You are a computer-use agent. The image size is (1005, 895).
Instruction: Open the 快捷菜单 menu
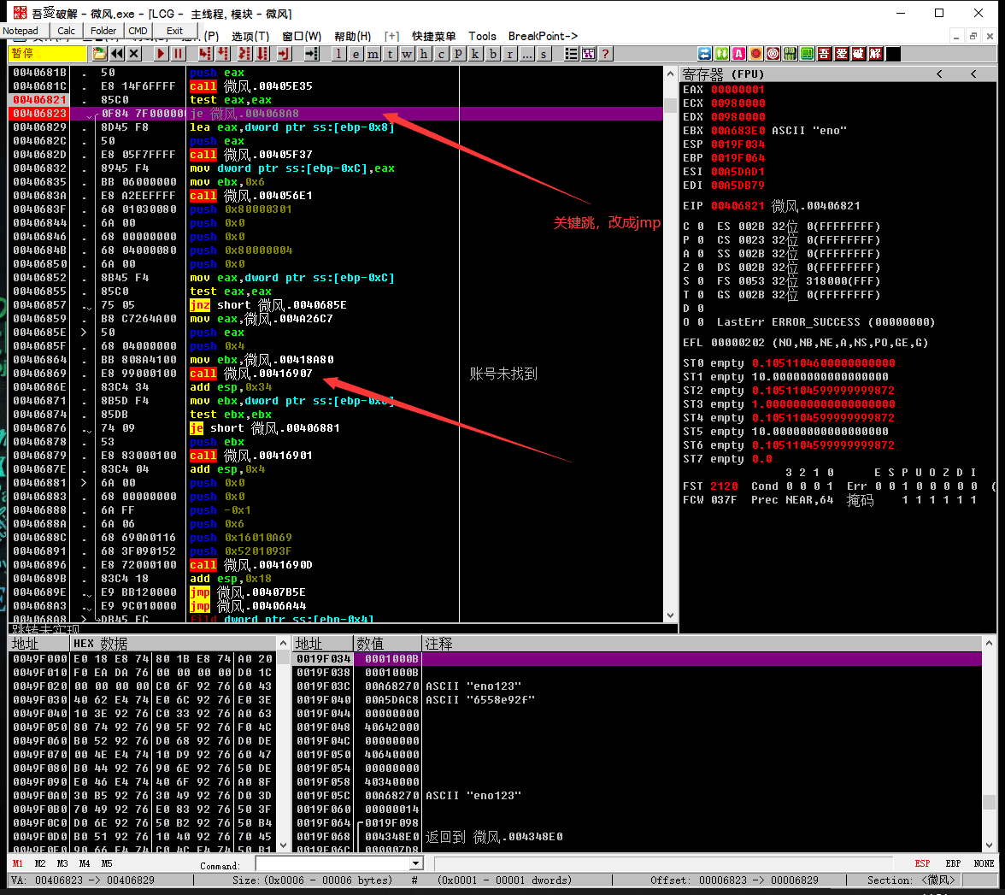point(434,37)
